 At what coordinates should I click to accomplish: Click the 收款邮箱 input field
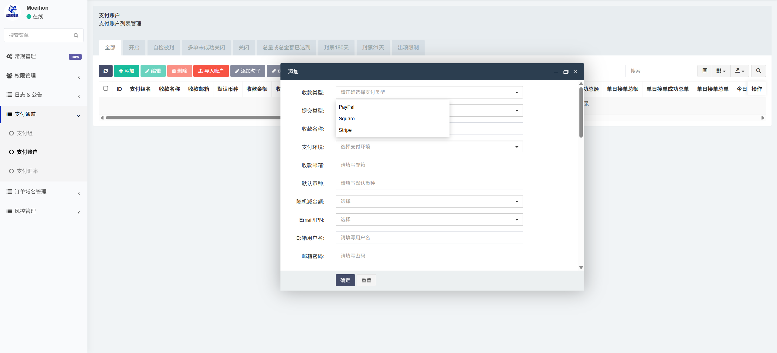tap(429, 165)
